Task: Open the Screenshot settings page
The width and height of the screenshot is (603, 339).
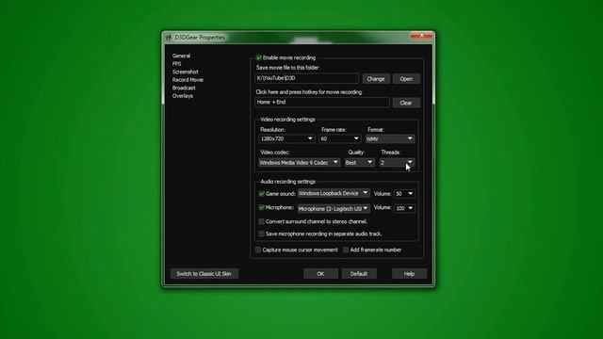Action: [185, 72]
